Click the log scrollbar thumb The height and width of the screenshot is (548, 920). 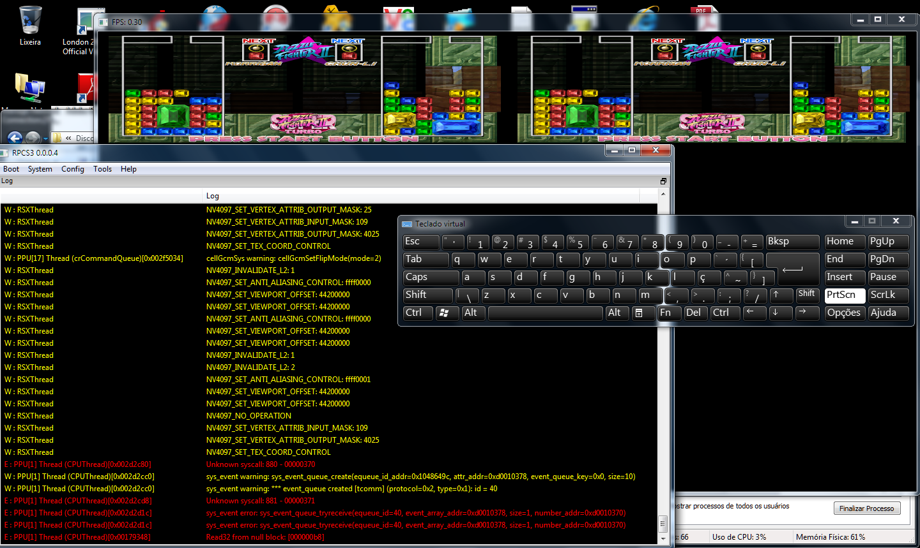click(663, 524)
